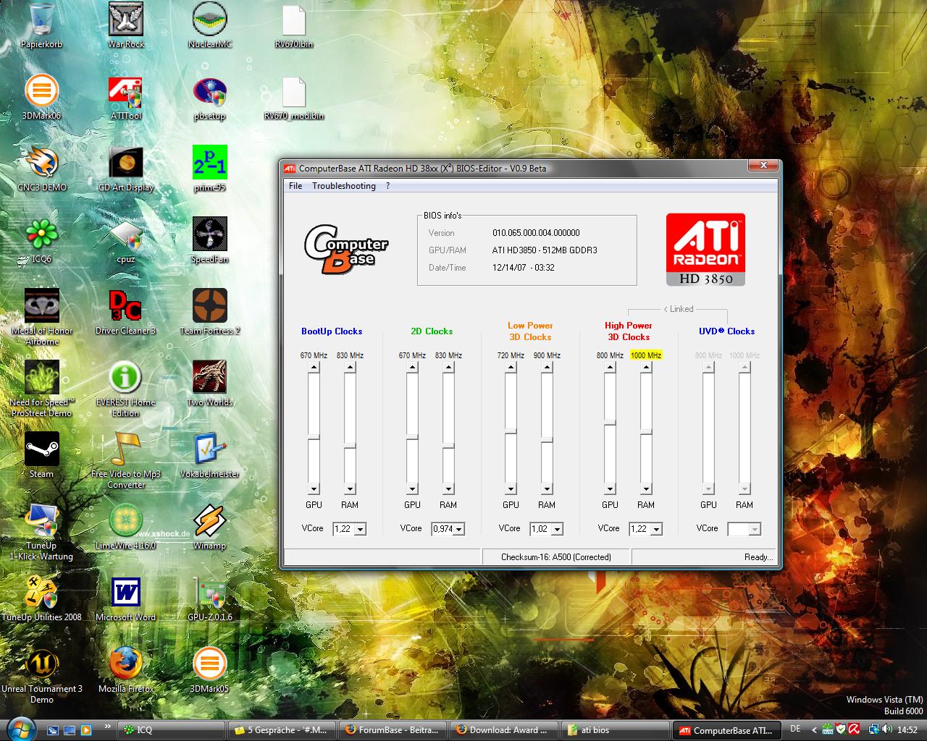Click the 2D Clocks RAM slider handle
The height and width of the screenshot is (741, 927).
click(x=448, y=444)
